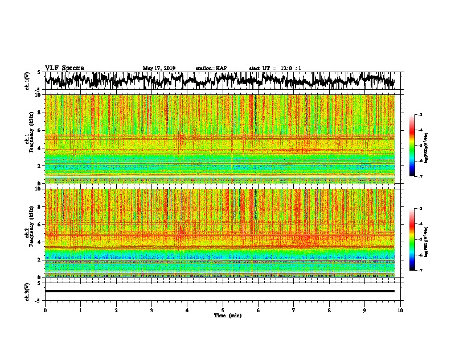Click the ch.2 spectrogram panel
The image size is (451, 348).
[220, 233]
